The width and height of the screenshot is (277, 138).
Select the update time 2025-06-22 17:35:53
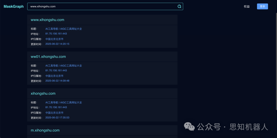[x=57, y=117]
